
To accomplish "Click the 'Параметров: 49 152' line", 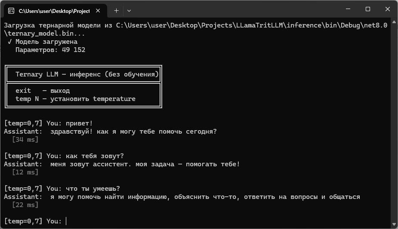I will (x=50, y=50).
